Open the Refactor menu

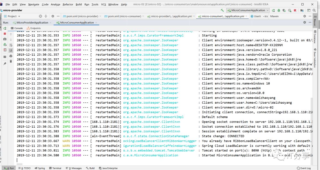68,4
